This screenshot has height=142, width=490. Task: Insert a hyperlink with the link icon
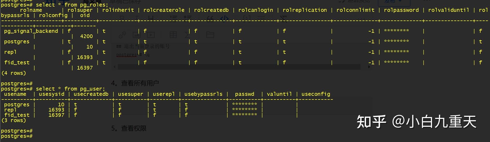pos(122,35)
